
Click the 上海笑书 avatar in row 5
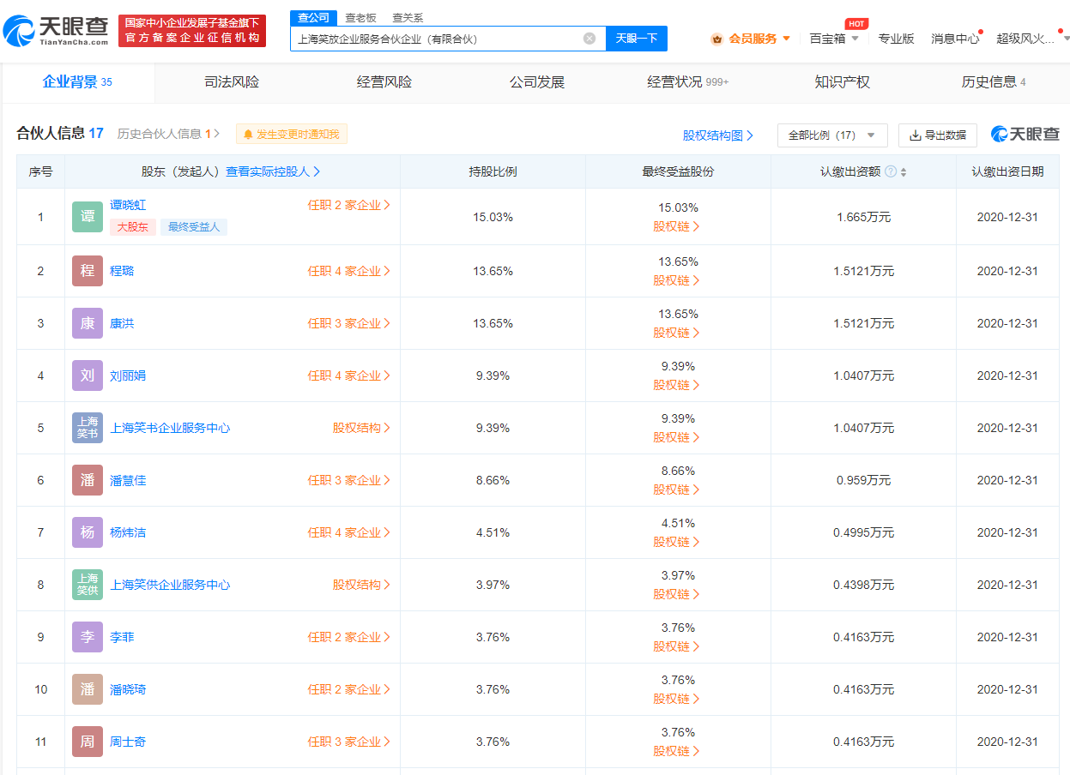click(88, 428)
